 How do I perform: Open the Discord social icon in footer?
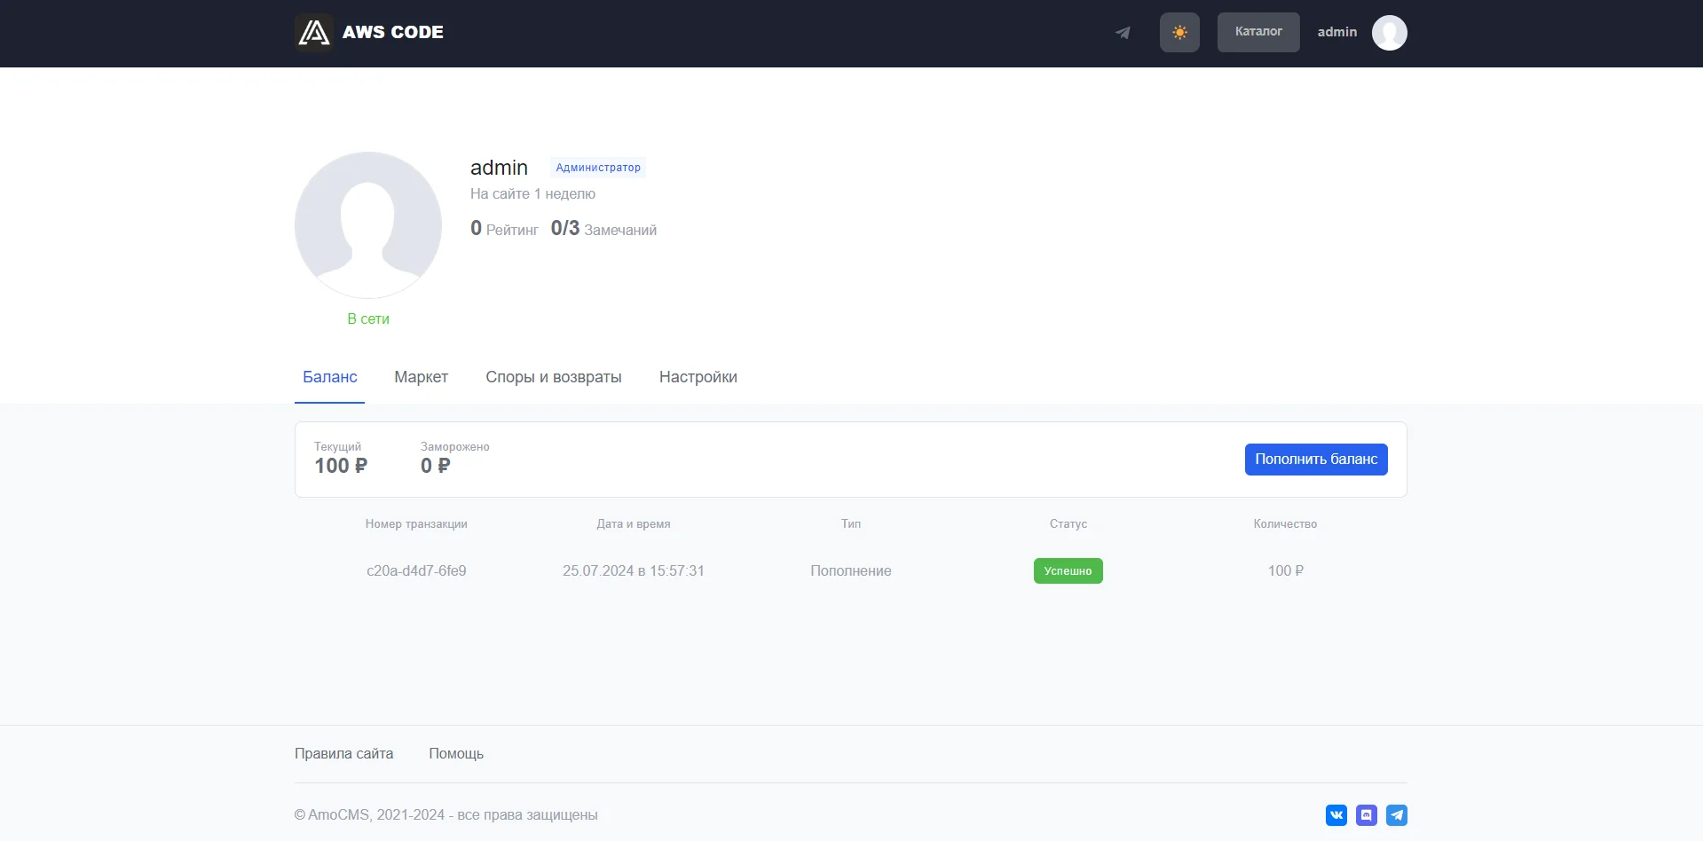(x=1367, y=815)
